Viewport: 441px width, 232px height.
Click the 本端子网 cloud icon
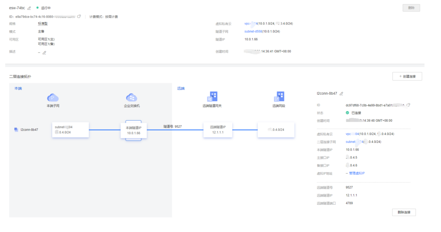point(53,98)
